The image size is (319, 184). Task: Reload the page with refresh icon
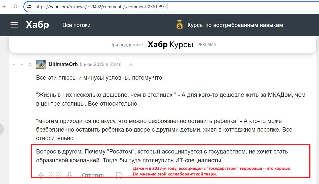pos(15,7)
